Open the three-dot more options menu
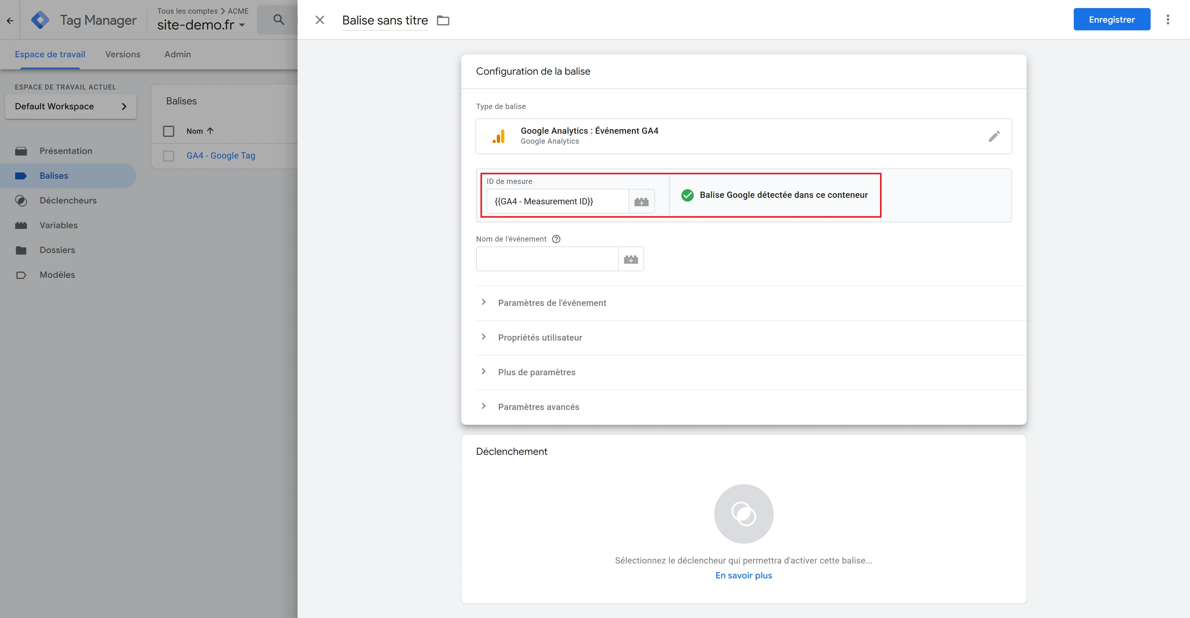The height and width of the screenshot is (618, 1190). click(1168, 20)
